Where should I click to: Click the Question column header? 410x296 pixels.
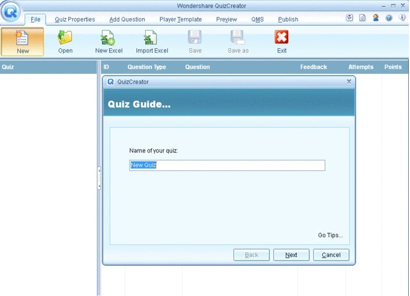pyautogui.click(x=197, y=67)
